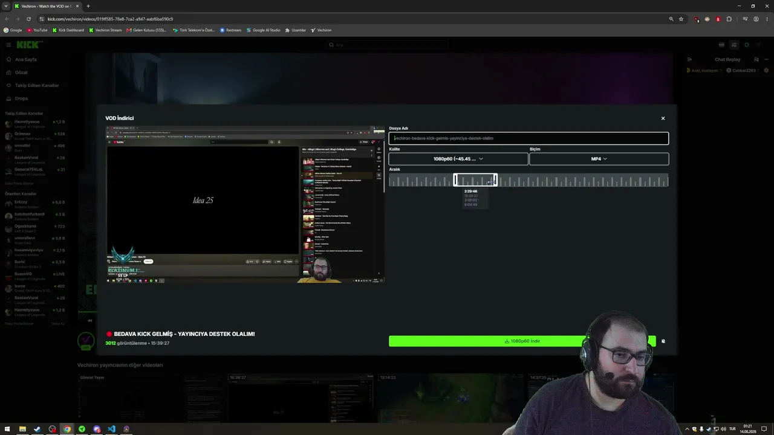Click the green 1080p60 İndir download button

(522, 341)
